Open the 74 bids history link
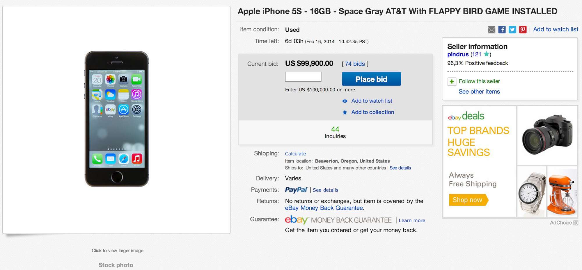The width and height of the screenshot is (582, 270). click(355, 64)
